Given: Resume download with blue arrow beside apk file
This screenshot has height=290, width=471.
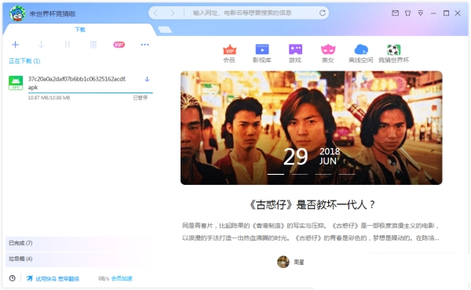Looking at the screenshot, I should pos(148,79).
